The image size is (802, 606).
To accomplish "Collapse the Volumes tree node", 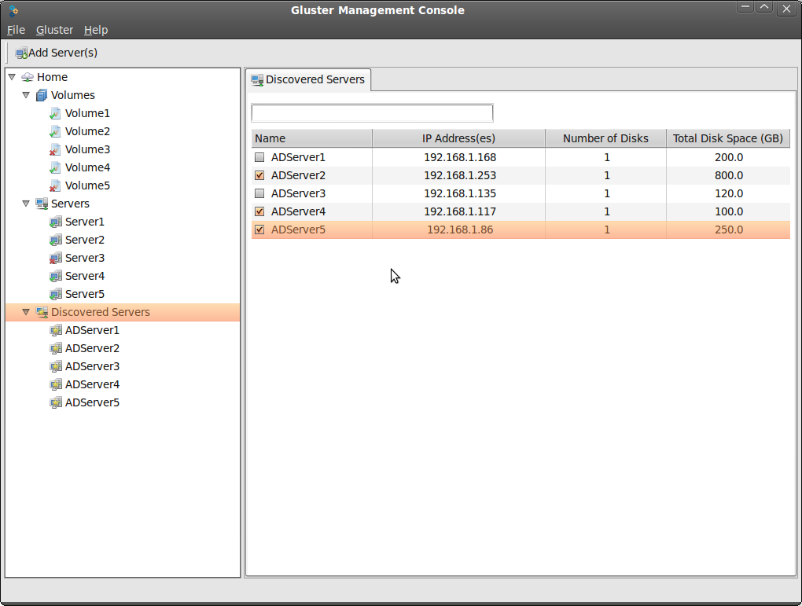I will (x=26, y=95).
